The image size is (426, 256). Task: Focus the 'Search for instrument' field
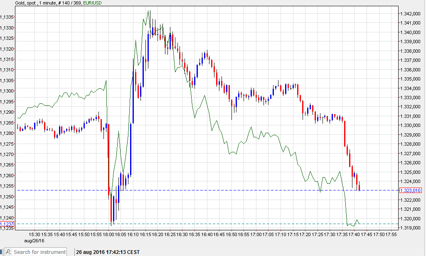pos(39,252)
